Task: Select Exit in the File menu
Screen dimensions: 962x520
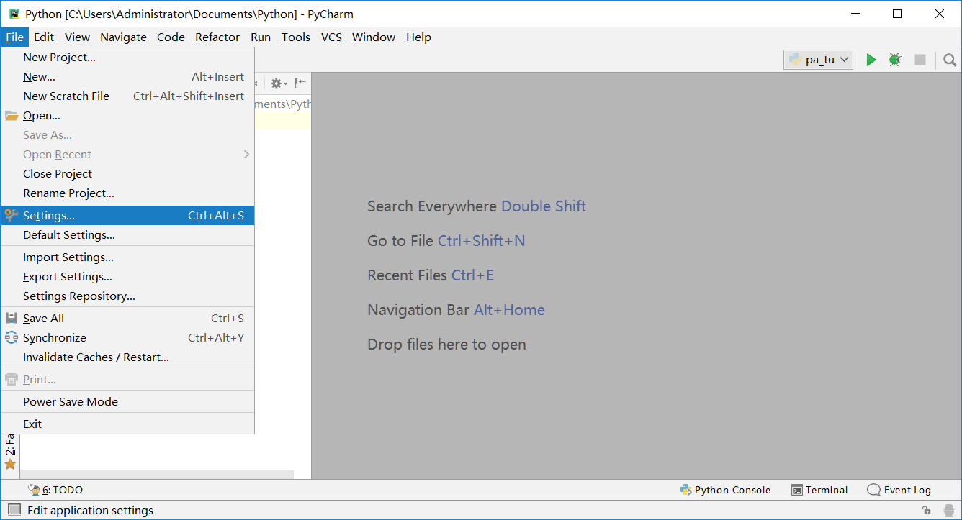Action: pyautogui.click(x=127, y=424)
